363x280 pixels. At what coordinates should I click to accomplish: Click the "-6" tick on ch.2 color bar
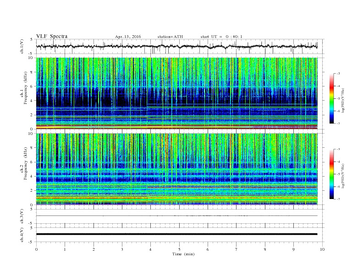[x=338, y=187]
